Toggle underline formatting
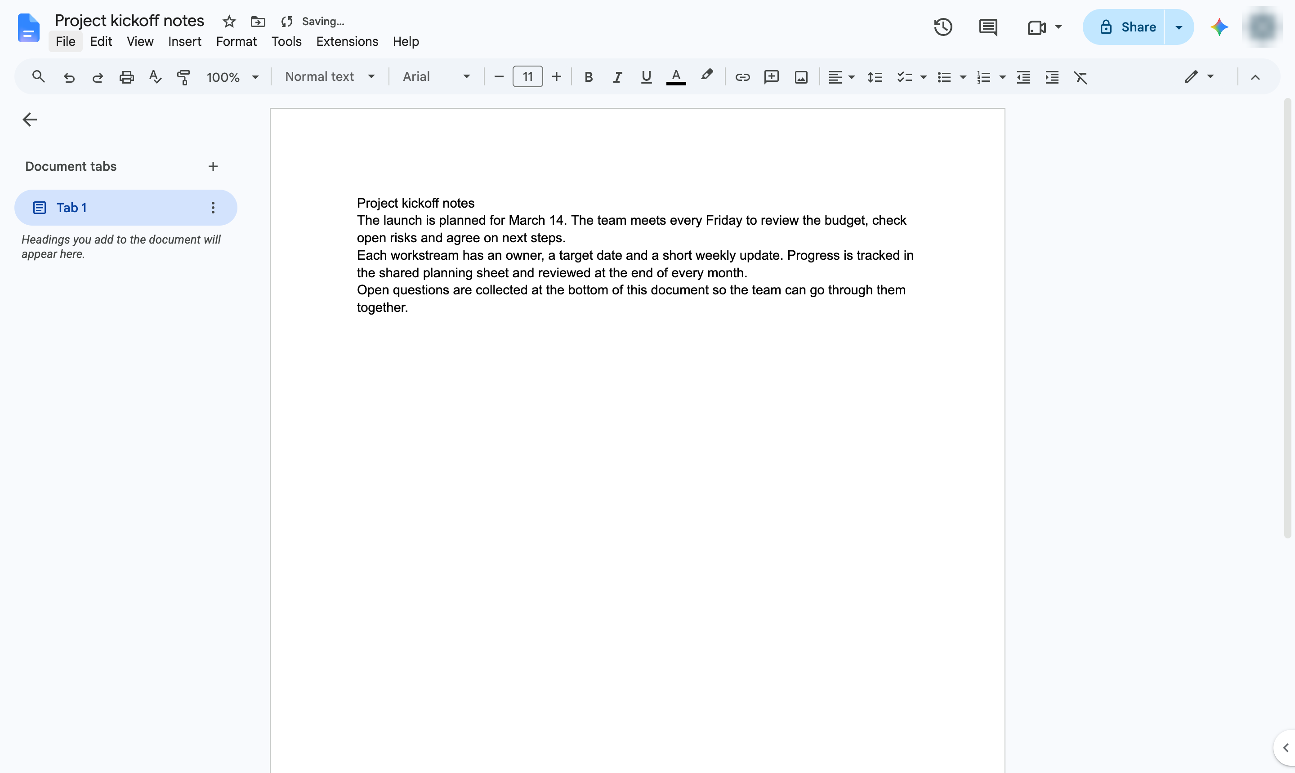This screenshot has width=1295, height=773. coord(646,77)
